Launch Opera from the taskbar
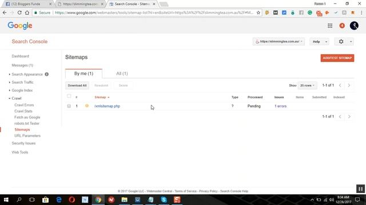The width and height of the screenshot is (366, 205). tap(72, 200)
